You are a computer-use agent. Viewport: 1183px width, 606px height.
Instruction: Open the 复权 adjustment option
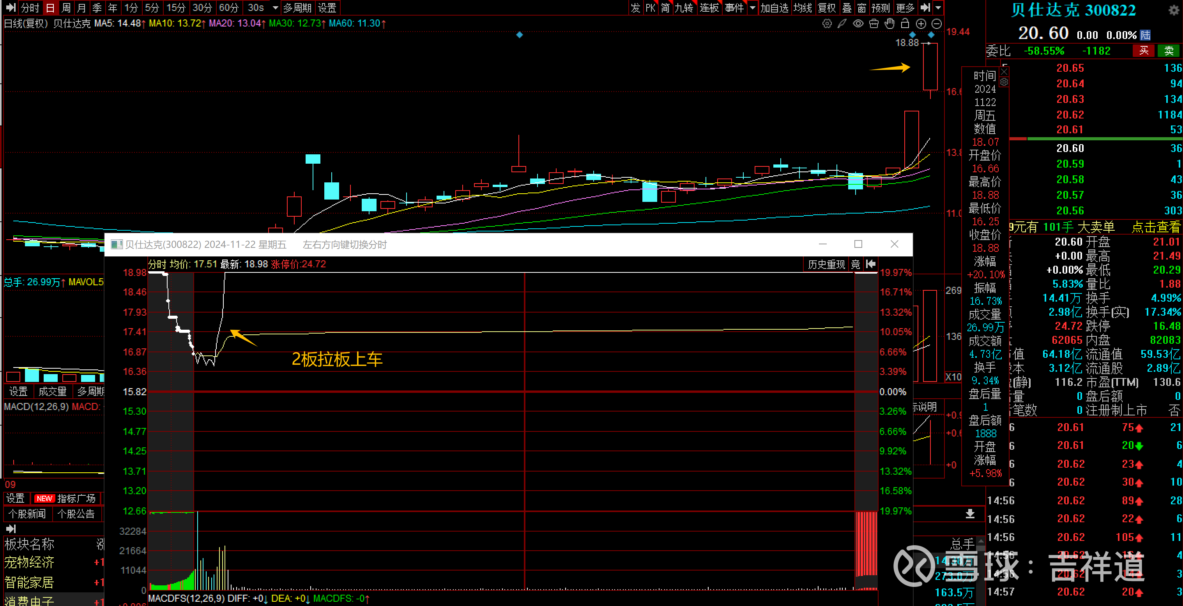click(x=827, y=8)
